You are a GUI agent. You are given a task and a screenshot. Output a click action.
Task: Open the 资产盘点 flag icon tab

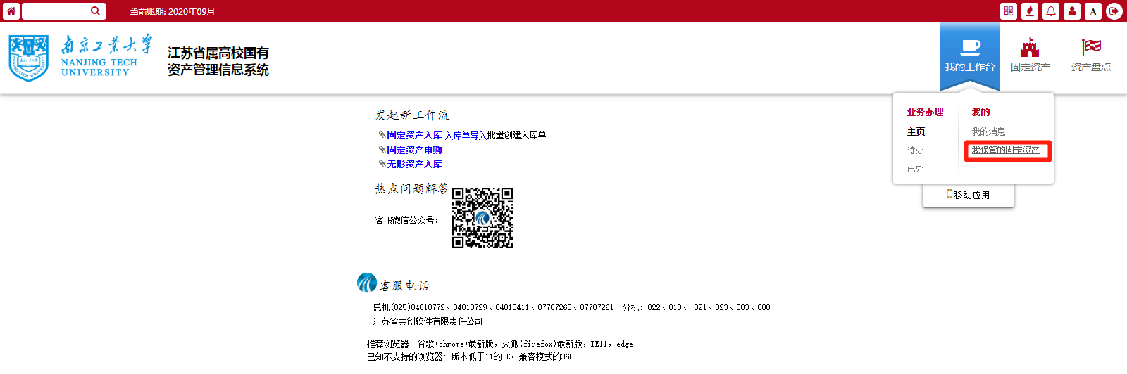(x=1090, y=56)
